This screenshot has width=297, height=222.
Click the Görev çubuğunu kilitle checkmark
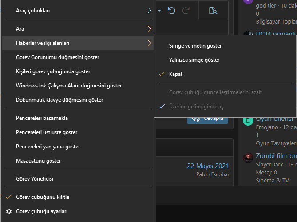coord(9,197)
